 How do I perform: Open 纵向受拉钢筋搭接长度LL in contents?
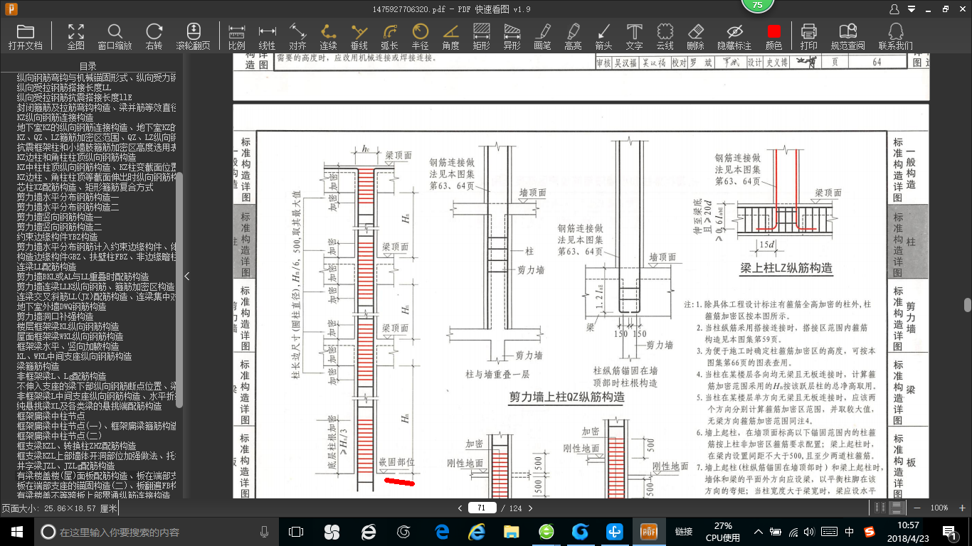pos(64,87)
